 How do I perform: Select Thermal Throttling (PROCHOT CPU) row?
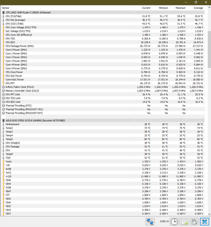(x=103, y=109)
